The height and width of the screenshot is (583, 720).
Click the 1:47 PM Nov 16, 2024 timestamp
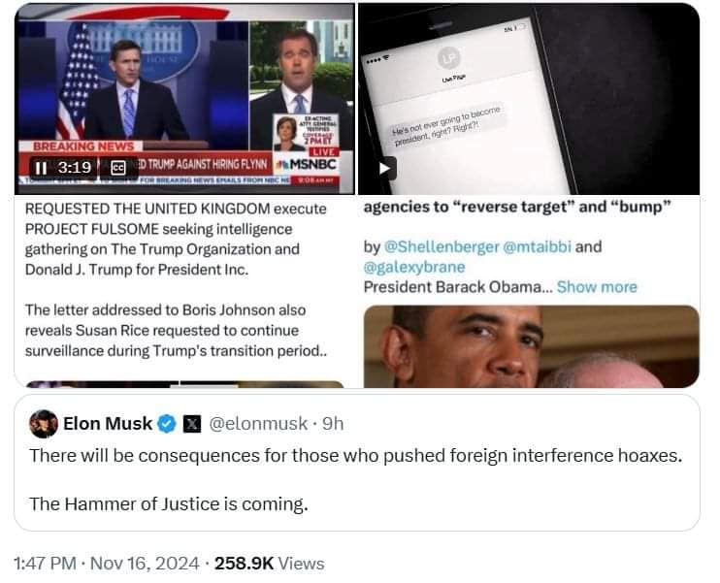coord(107,564)
